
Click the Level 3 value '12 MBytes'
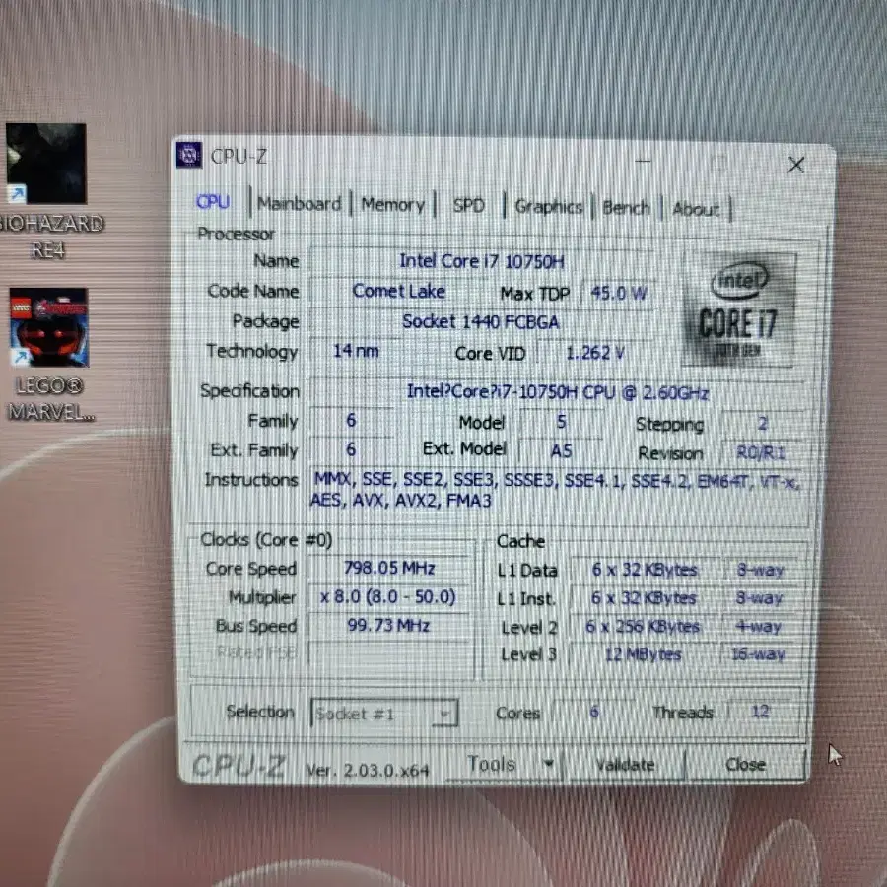(x=643, y=654)
